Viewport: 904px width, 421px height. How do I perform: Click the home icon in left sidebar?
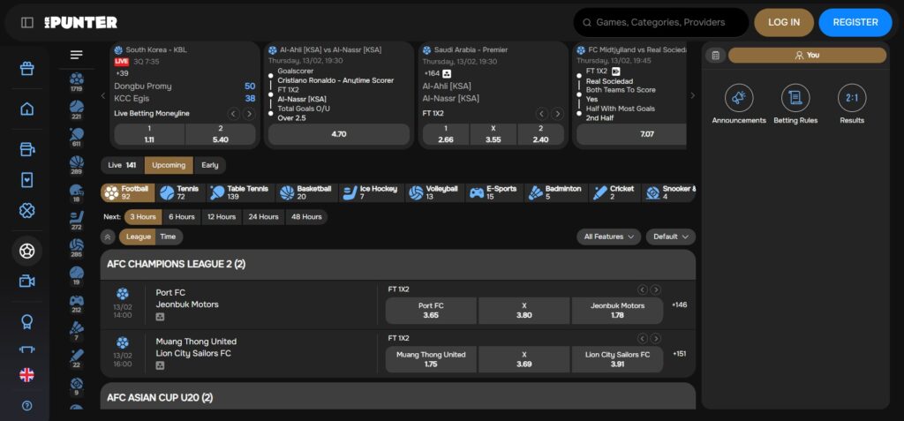pos(26,109)
